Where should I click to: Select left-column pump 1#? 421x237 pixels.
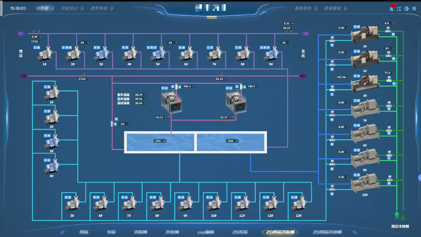[x=52, y=93]
